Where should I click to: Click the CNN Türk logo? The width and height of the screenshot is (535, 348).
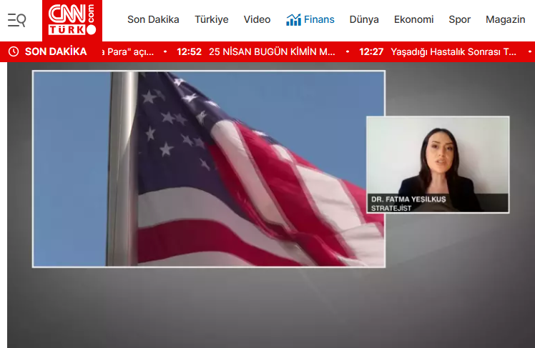click(x=72, y=20)
